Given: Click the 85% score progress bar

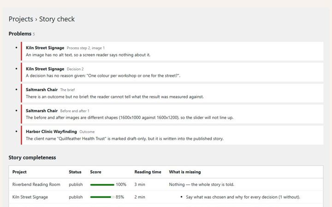Looking at the screenshot, I should pyautogui.click(x=102, y=197).
